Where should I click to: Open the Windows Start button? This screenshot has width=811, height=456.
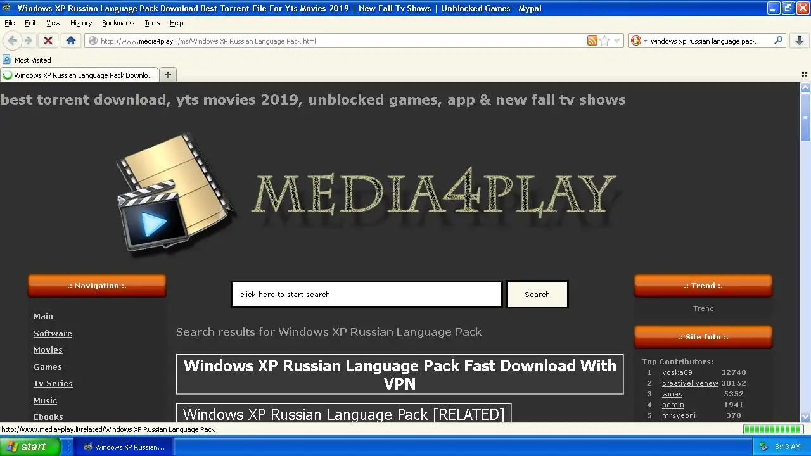pyautogui.click(x=30, y=446)
